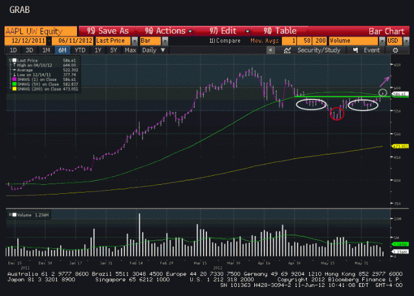Click the white Last Price legend swatch
This screenshot has width=414, height=296.
tap(14, 60)
